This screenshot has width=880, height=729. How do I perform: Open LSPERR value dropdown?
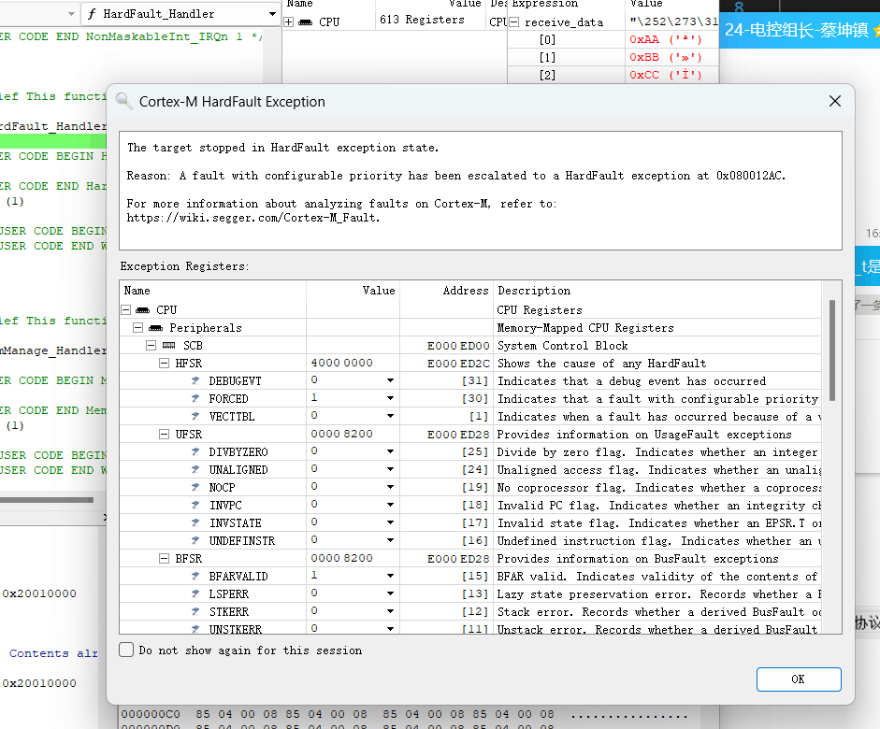389,593
